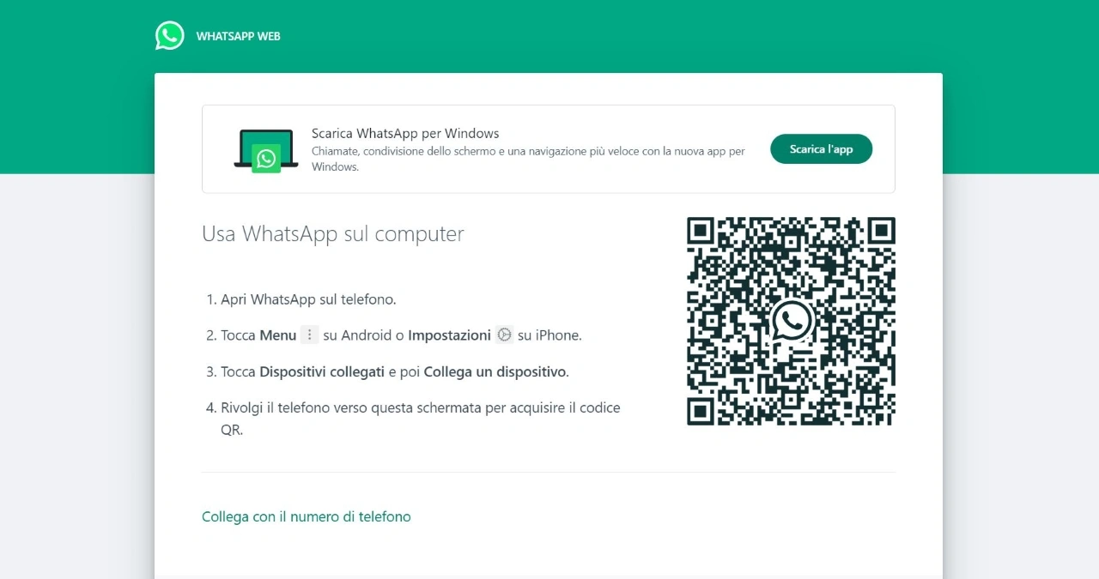Click the WHATSAPP WEB header title

click(x=238, y=37)
